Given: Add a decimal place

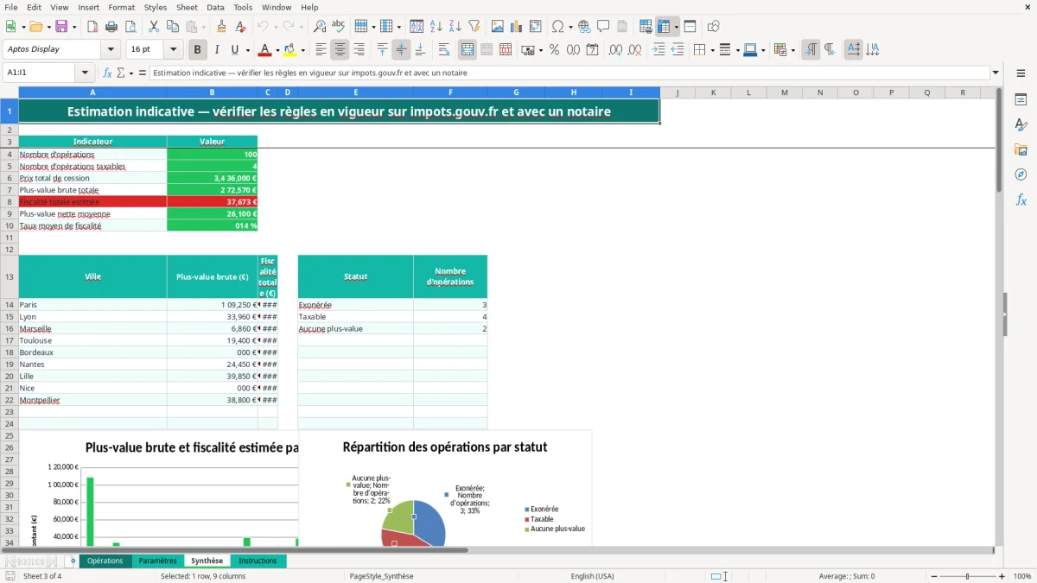Looking at the screenshot, I should tap(616, 50).
